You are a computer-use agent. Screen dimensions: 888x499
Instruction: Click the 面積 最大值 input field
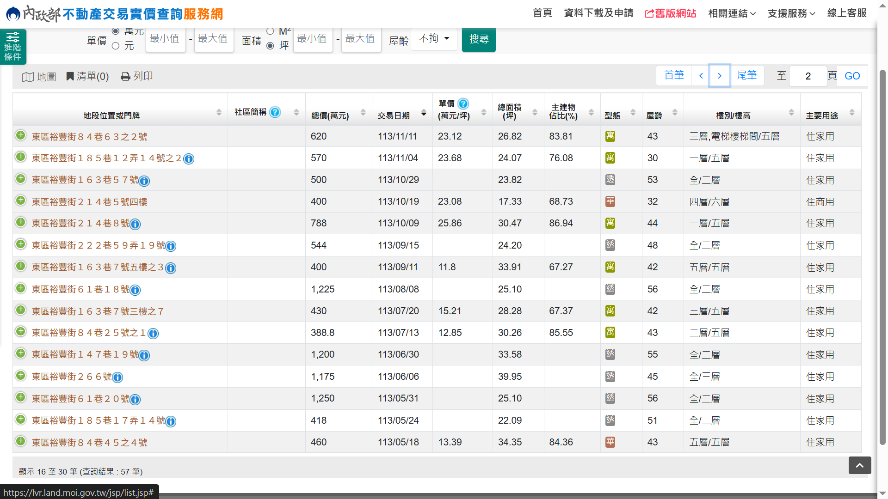361,39
